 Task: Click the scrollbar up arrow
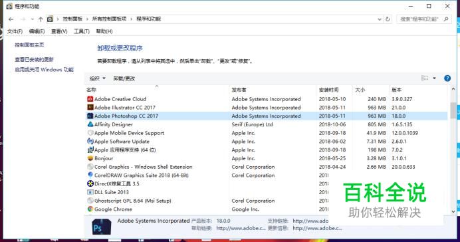click(x=453, y=89)
